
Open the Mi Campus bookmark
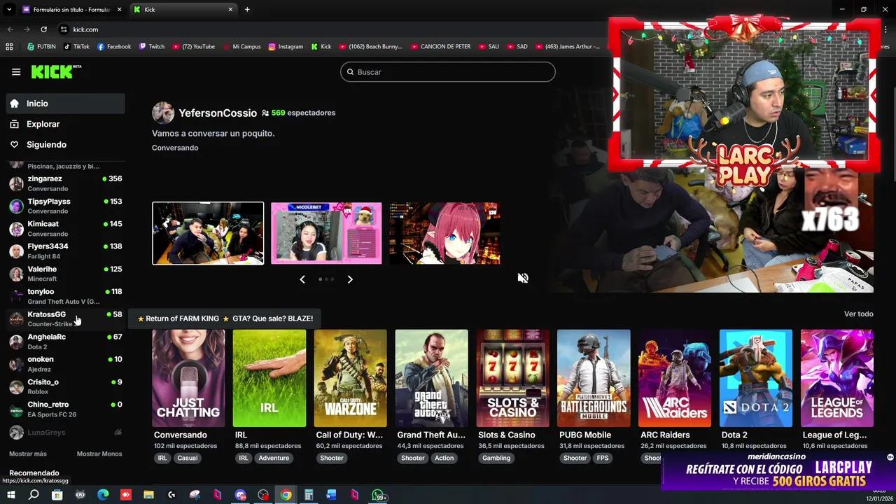click(241, 46)
